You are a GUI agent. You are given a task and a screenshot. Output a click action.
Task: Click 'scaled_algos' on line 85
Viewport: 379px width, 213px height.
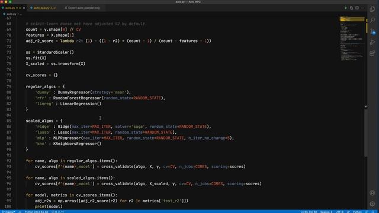pyautogui.click(x=40, y=121)
